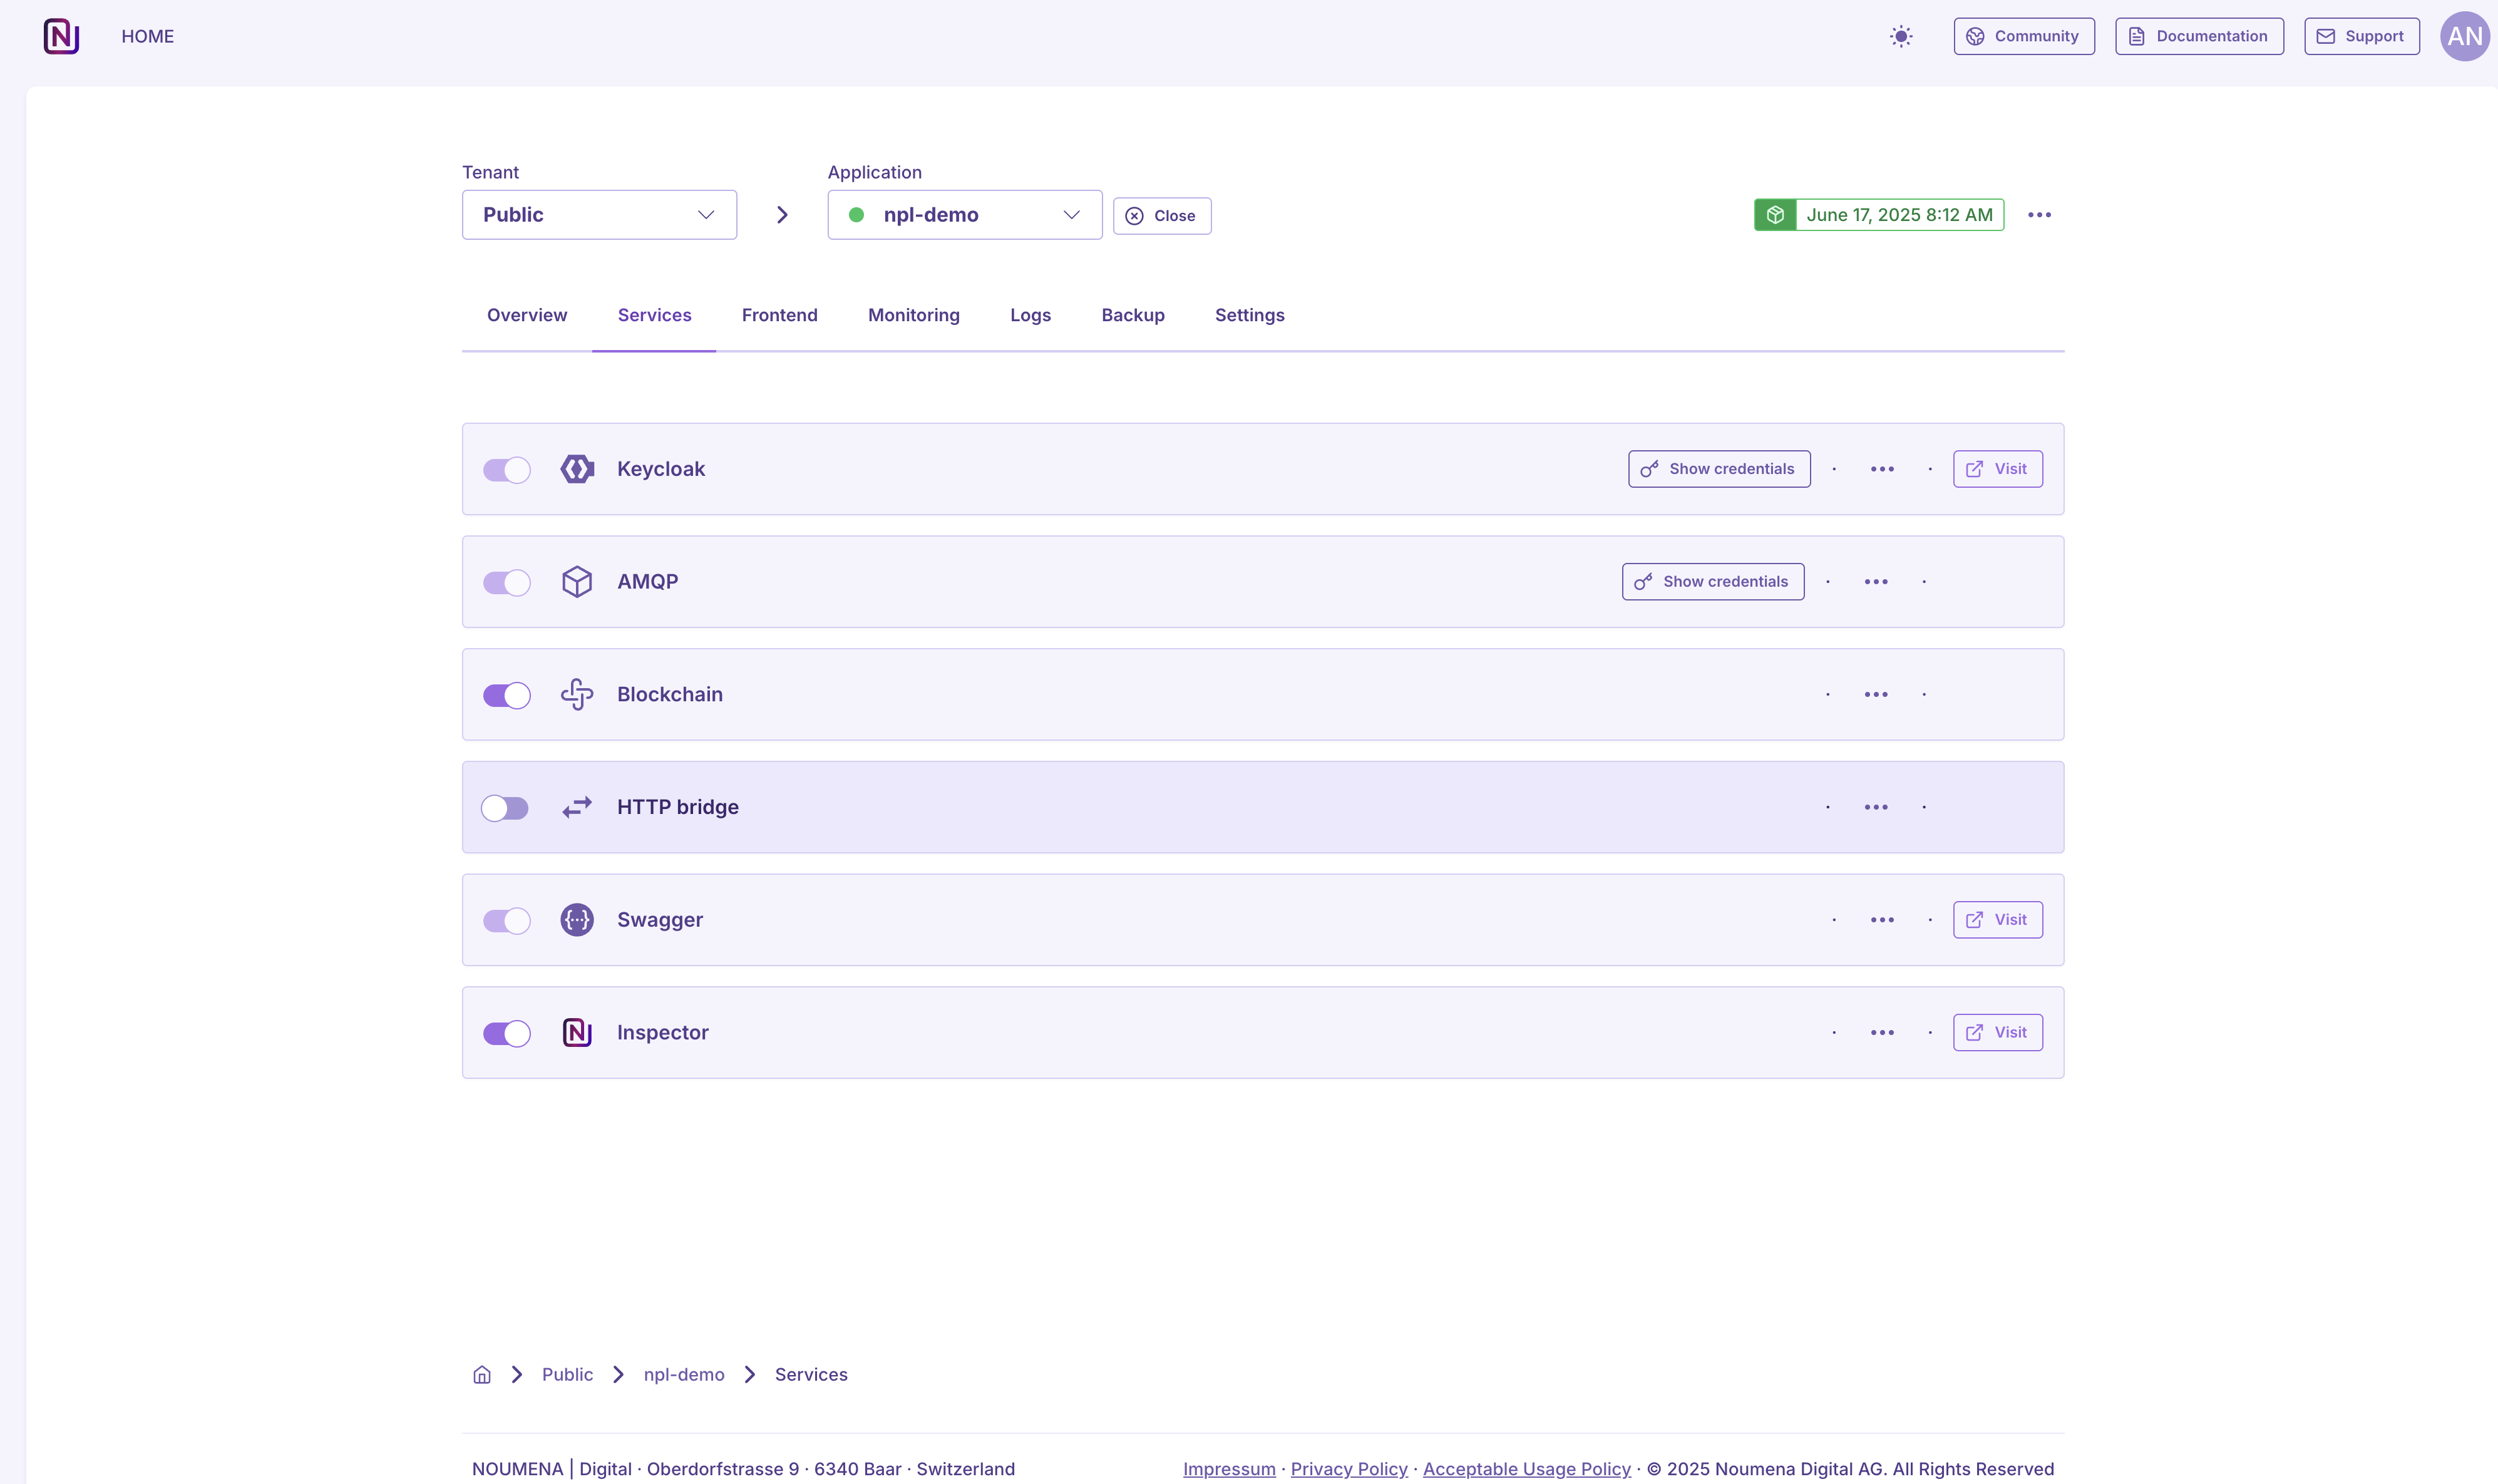Show credentials for AMQP service
Viewport: 2498px width, 1484px height.
[1711, 582]
